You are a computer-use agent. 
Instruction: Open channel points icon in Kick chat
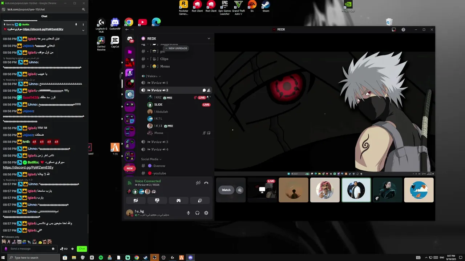64,249
